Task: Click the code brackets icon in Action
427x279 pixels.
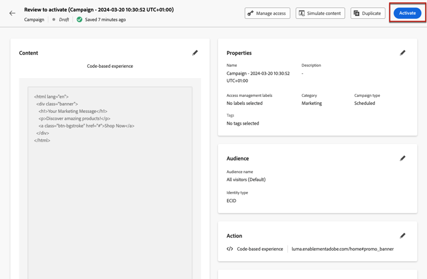Action: tap(230, 249)
